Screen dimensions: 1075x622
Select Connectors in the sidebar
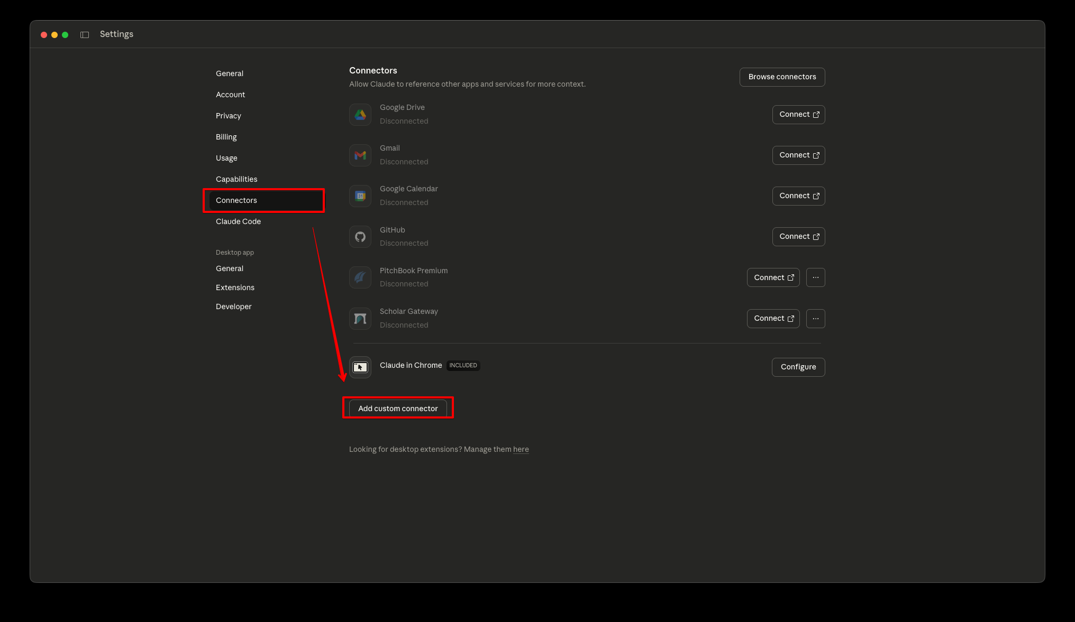[266, 200]
